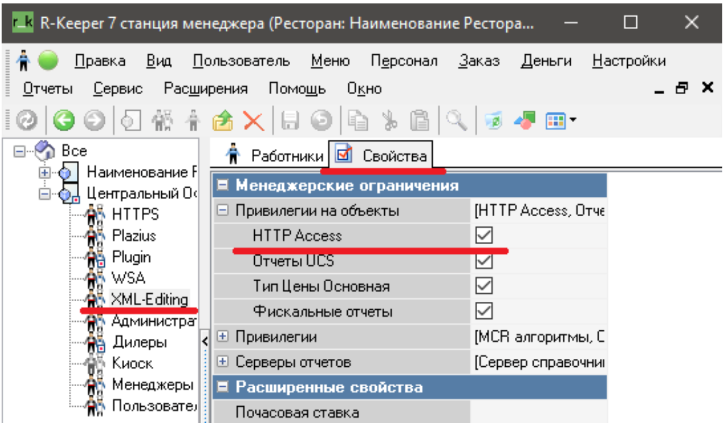Restore the inner document window
725x433 pixels.
pyautogui.click(x=683, y=89)
